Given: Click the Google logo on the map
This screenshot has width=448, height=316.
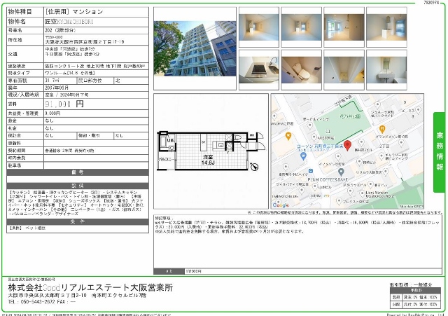Looking at the screenshot, I should 281,205.
